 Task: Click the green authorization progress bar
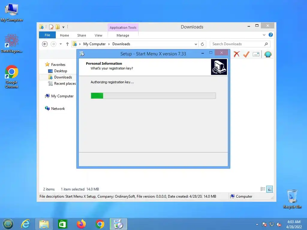tap(153, 96)
